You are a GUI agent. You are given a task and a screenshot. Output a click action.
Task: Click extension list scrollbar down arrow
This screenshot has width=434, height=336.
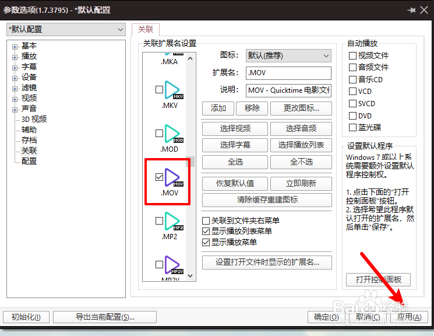[190, 276]
